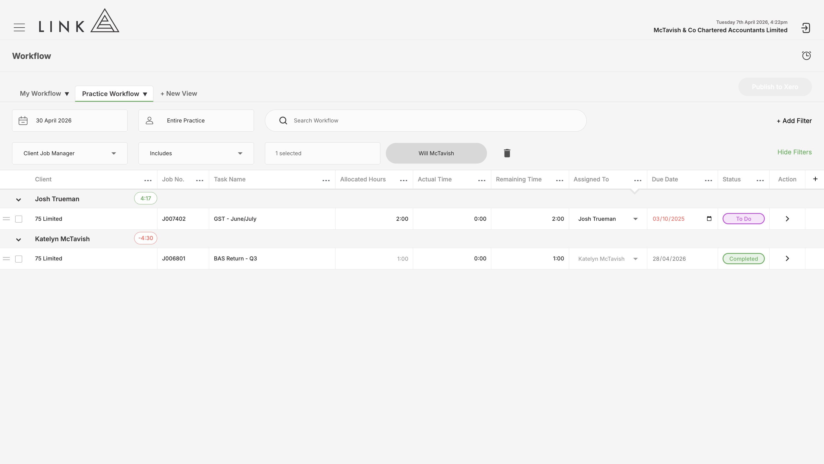This screenshot has height=464, width=824.
Task: Open Remaining Time column options menu
Action: click(x=559, y=181)
